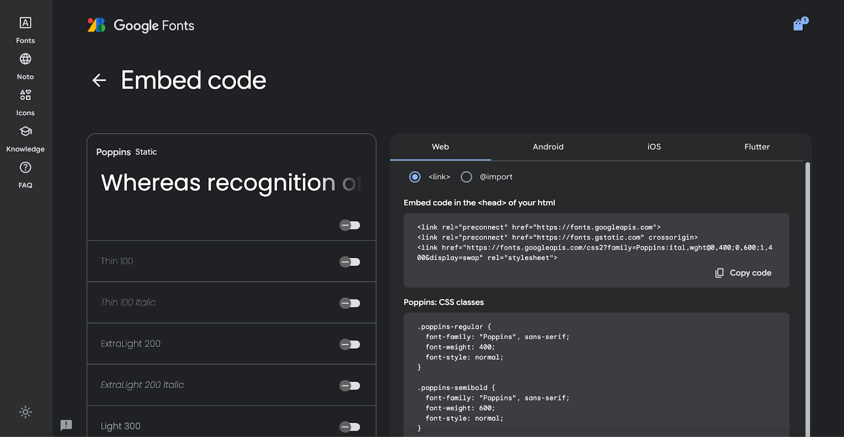This screenshot has height=437, width=844.
Task: Enable the Thin 100 style toggle
Action: pos(349,262)
